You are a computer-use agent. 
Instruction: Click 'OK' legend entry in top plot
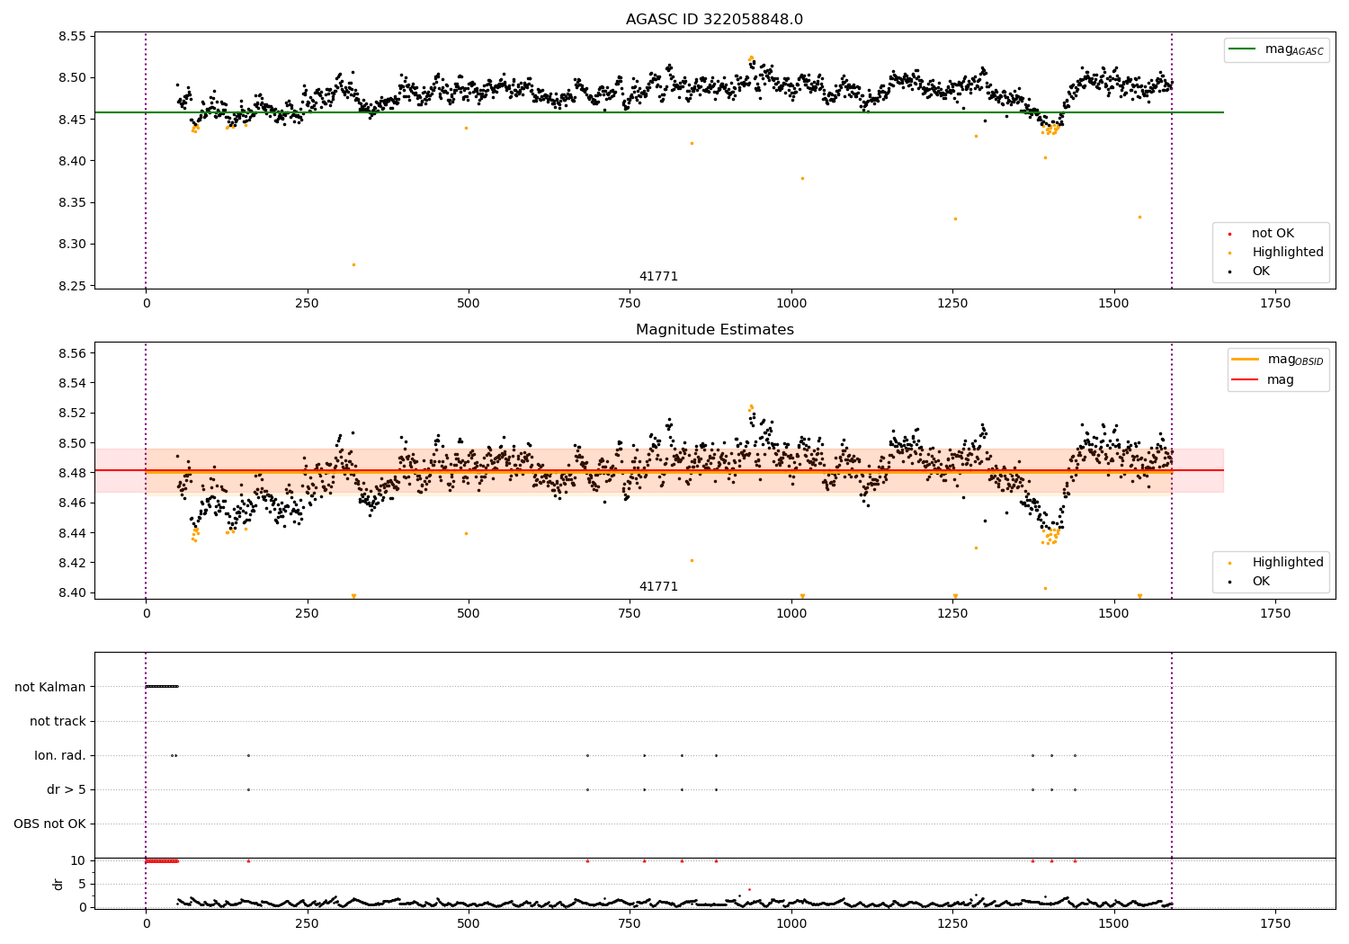coord(1261,272)
